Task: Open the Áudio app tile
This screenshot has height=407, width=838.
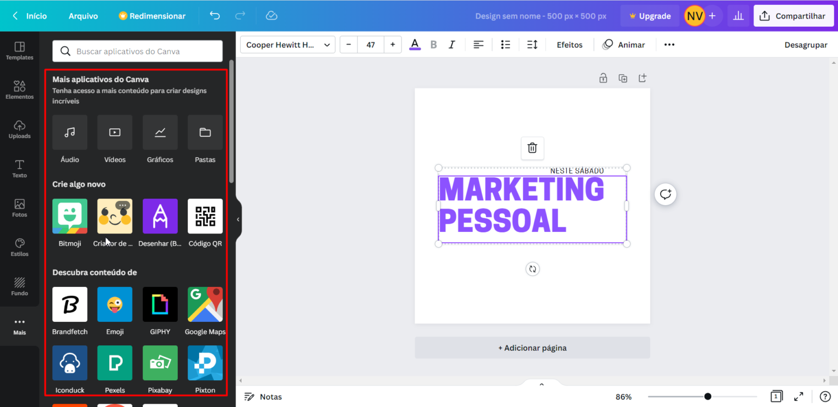Action: 70,132
